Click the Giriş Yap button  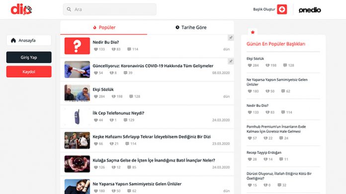pyautogui.click(x=29, y=57)
